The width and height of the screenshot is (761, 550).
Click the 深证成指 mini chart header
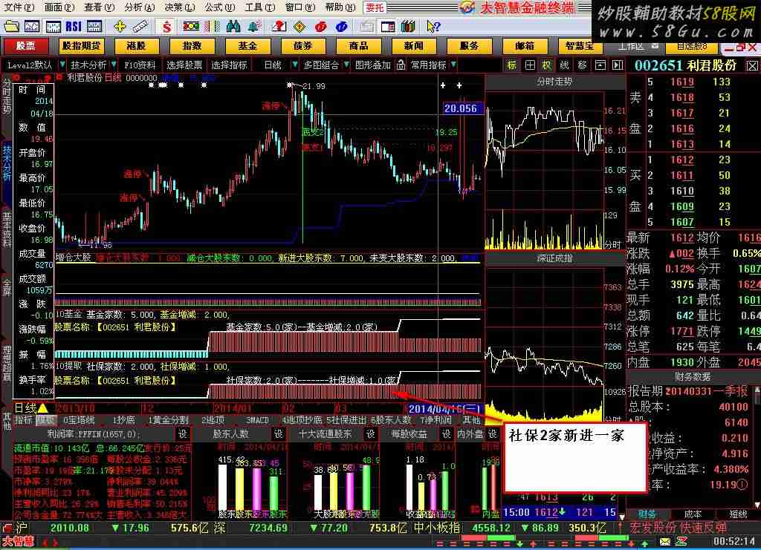point(554,258)
